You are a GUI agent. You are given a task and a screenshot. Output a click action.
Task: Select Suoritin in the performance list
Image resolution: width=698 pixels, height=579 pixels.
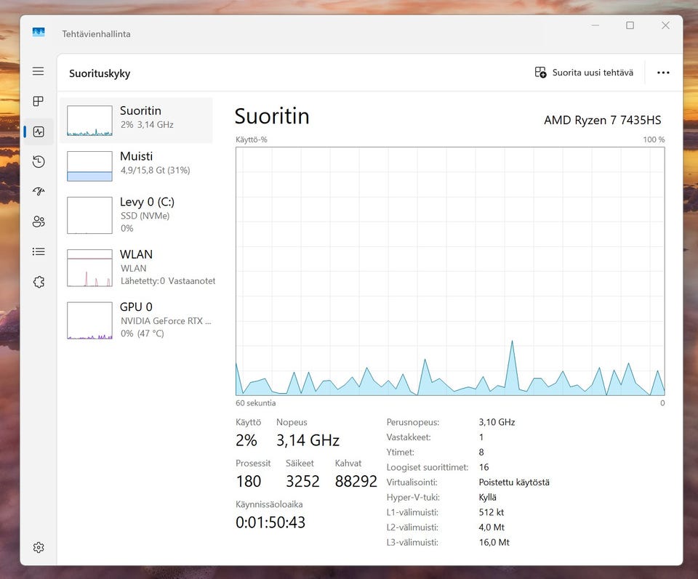tap(136, 120)
